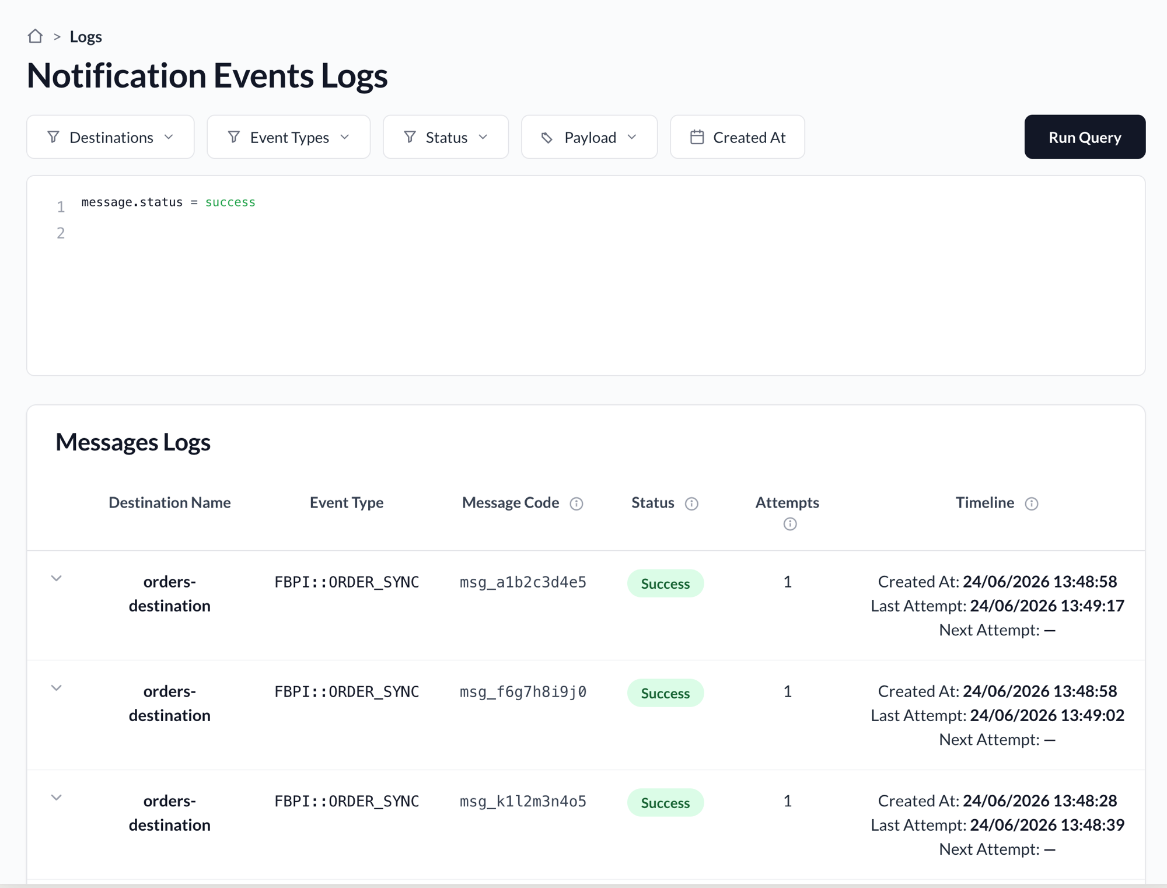This screenshot has height=888, width=1167.
Task: Go to home via breadcrumb house icon
Action: tap(35, 36)
